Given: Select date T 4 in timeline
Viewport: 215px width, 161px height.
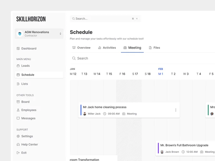Looking at the screenshot, I should pyautogui.click(x=199, y=74).
